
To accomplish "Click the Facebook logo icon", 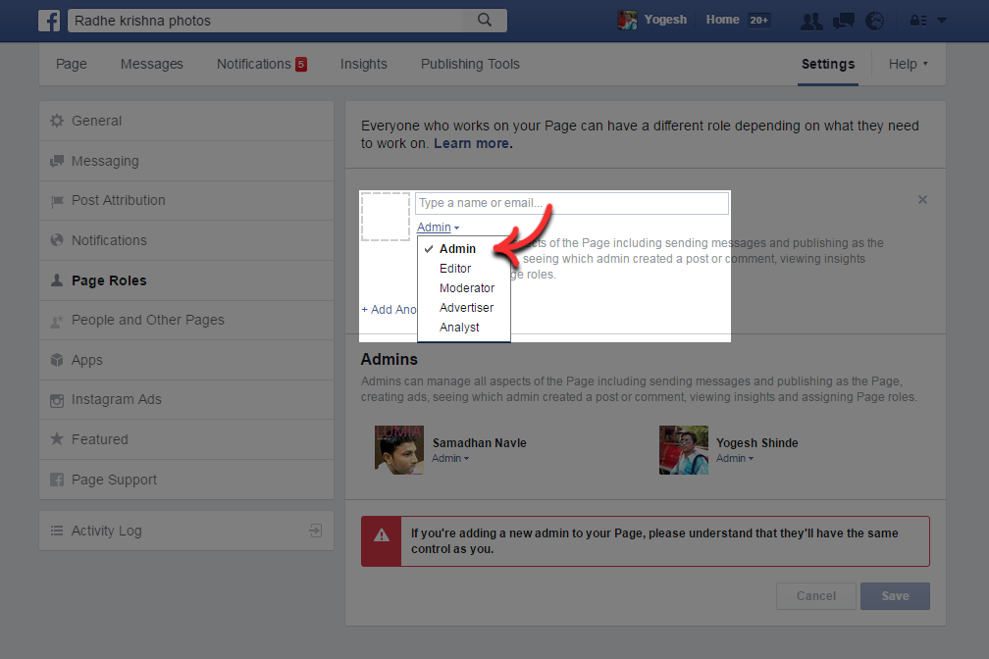I will pos(49,21).
